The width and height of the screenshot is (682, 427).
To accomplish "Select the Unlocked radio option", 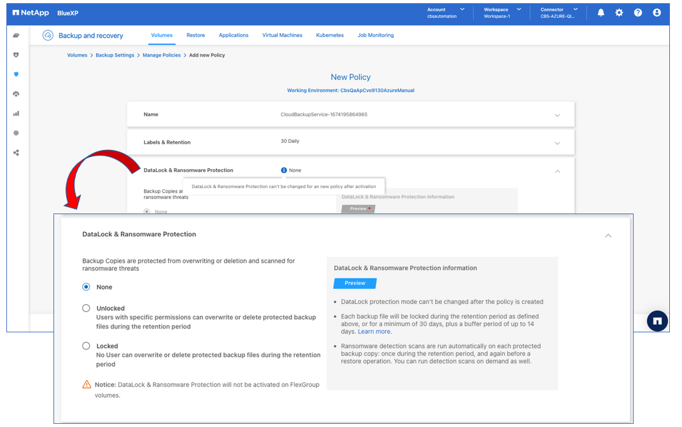I will [86, 308].
